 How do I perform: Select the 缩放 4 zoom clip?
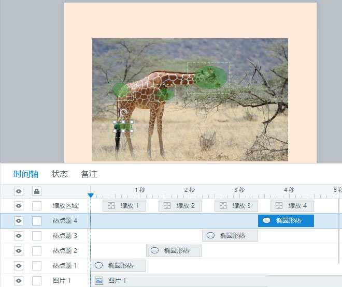(x=292, y=206)
